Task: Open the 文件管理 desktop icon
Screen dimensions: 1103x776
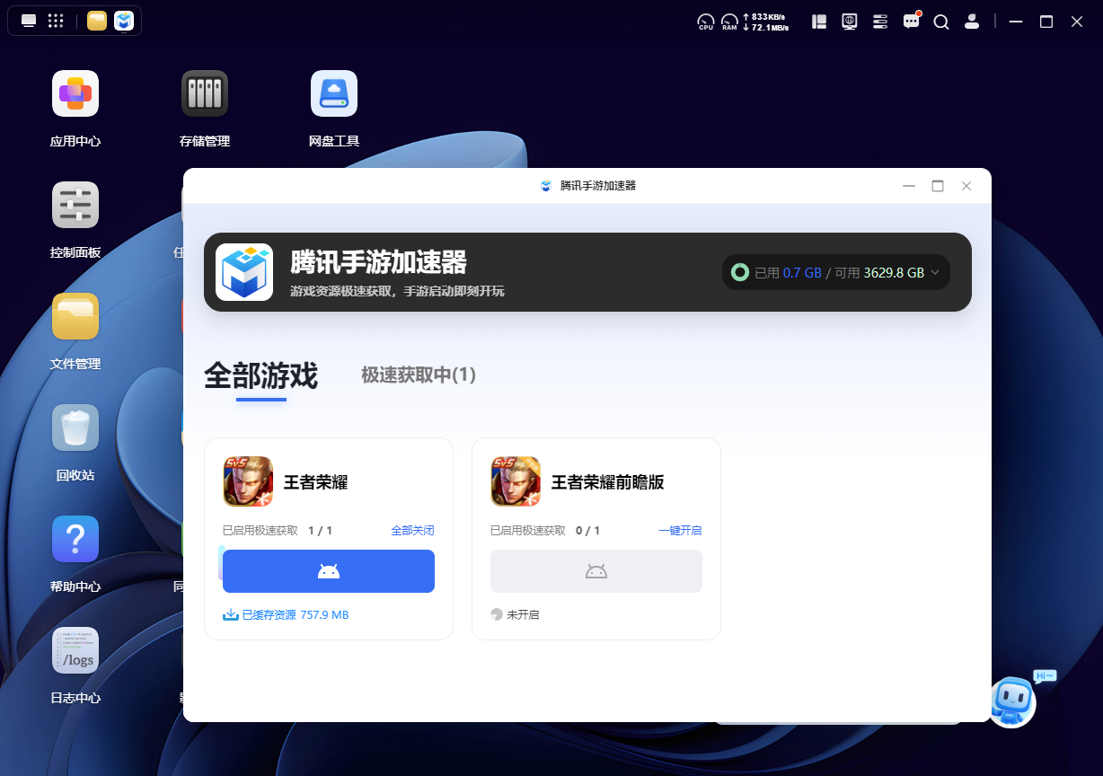Action: (75, 316)
